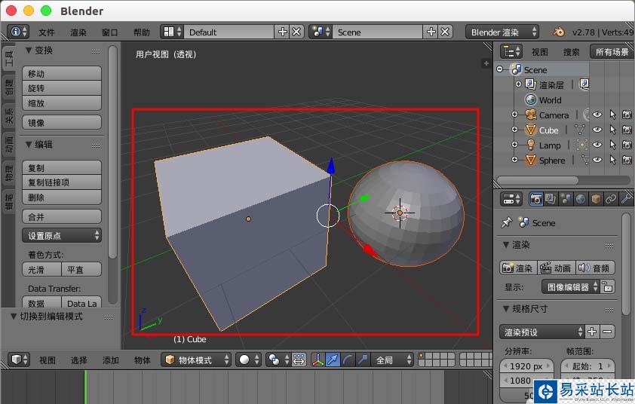Click the lock icon beside image editor
635x404 pixels.
[x=608, y=286]
